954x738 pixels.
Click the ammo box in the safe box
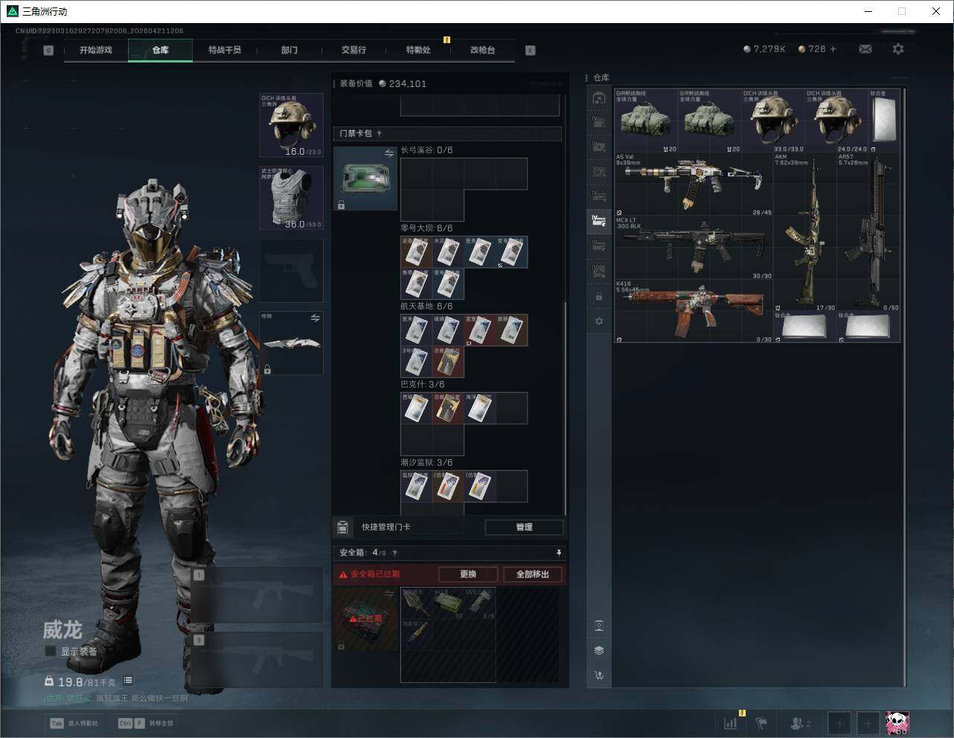448,603
